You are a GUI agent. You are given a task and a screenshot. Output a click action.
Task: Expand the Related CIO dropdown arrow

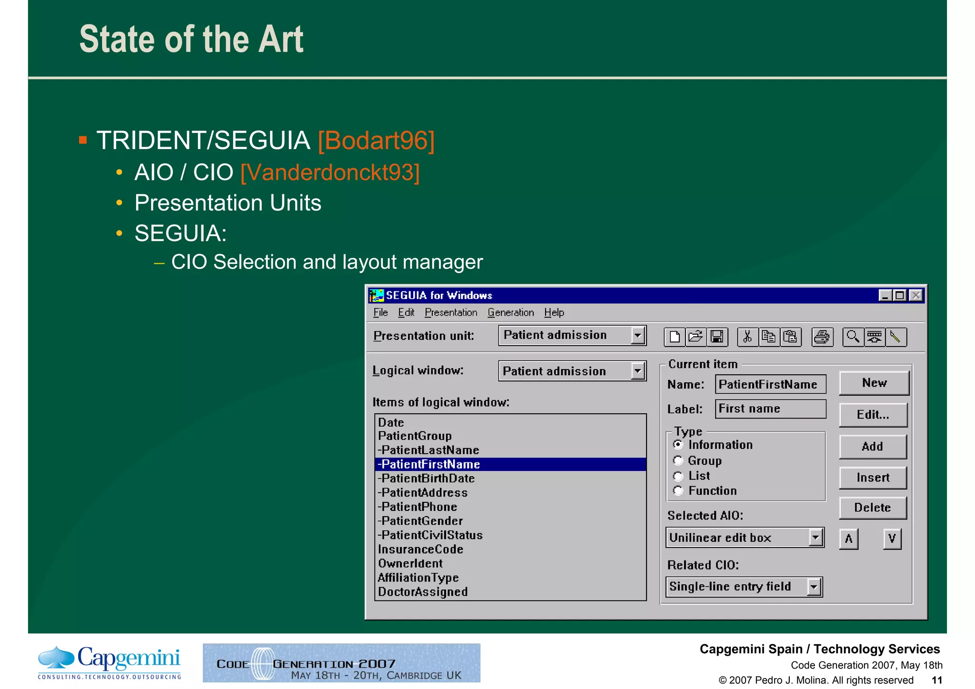(814, 587)
